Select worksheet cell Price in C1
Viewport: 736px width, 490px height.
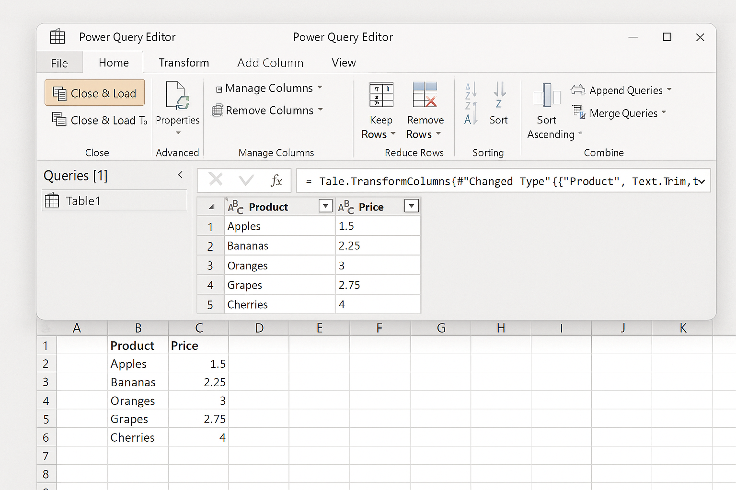click(x=198, y=345)
